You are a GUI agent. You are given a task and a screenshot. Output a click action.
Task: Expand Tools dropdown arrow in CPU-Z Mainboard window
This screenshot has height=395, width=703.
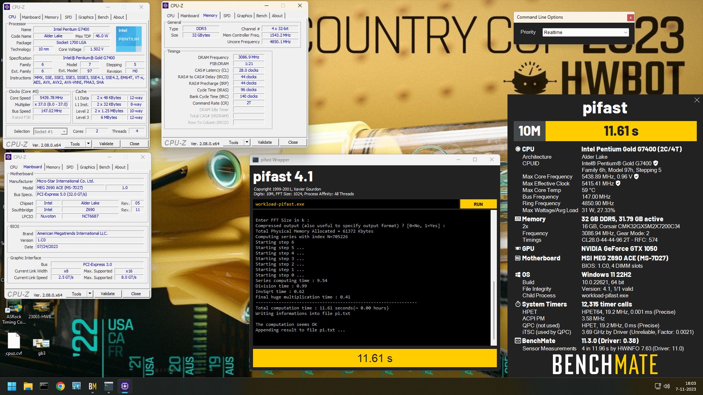click(90, 294)
